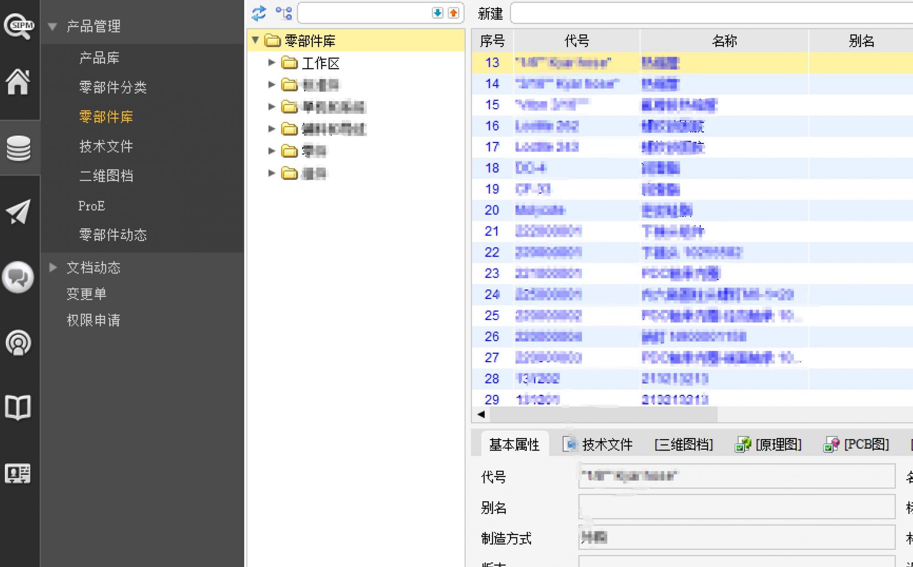Open the chat bubbles sidebar icon
913x567 pixels.
coord(18,277)
